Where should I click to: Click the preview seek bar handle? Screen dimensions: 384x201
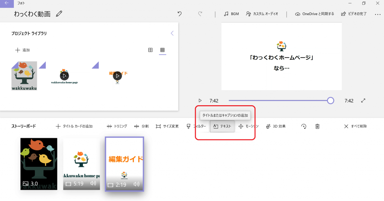click(x=330, y=100)
